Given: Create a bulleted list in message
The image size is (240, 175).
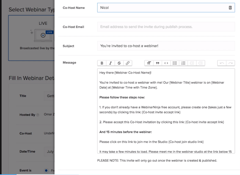Looking at the screenshot, I should [175, 63].
